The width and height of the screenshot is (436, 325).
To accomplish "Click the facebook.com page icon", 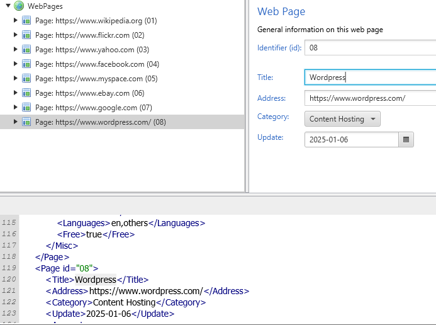I will (26, 64).
